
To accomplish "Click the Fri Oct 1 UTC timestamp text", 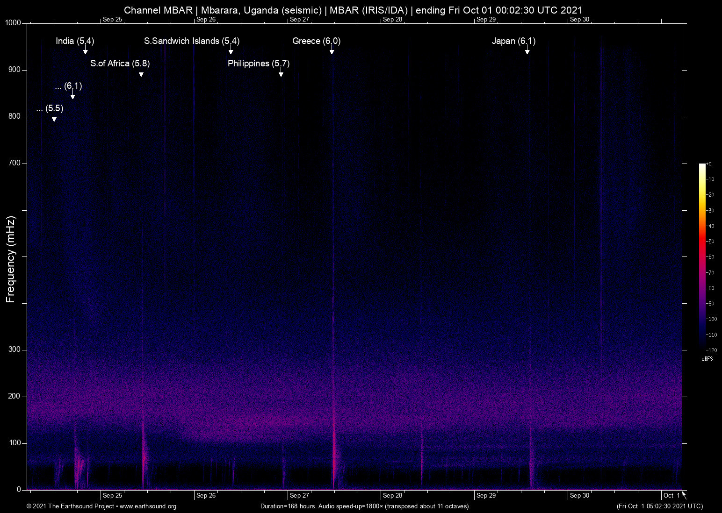I will point(659,506).
